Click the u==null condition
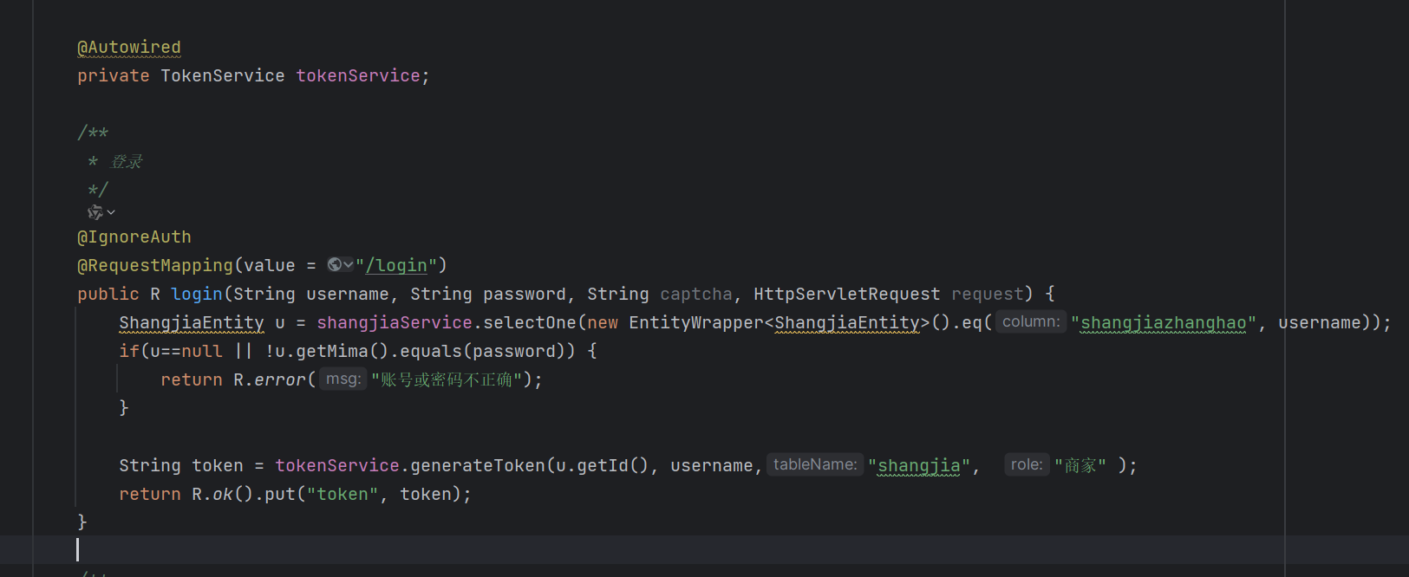Image resolution: width=1409 pixels, height=577 pixels. [186, 351]
